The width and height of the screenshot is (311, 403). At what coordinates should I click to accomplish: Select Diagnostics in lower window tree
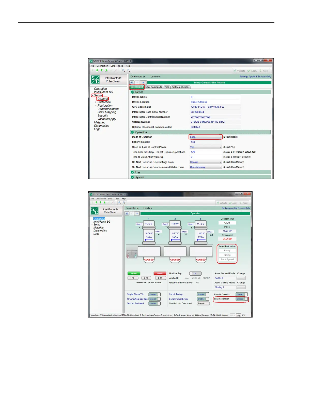[100, 231]
